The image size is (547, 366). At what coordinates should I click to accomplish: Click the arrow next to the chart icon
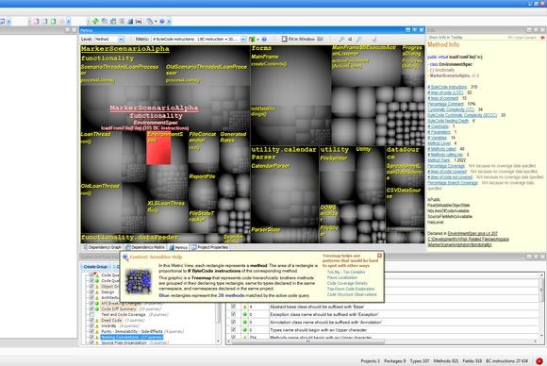click(x=257, y=40)
